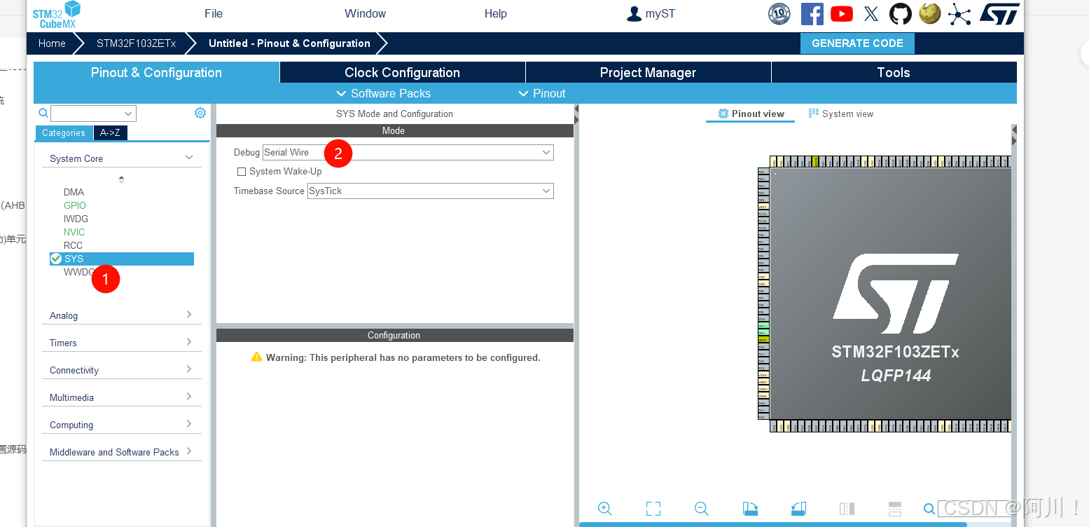Rotate the chip counter-clockwise

(x=799, y=509)
